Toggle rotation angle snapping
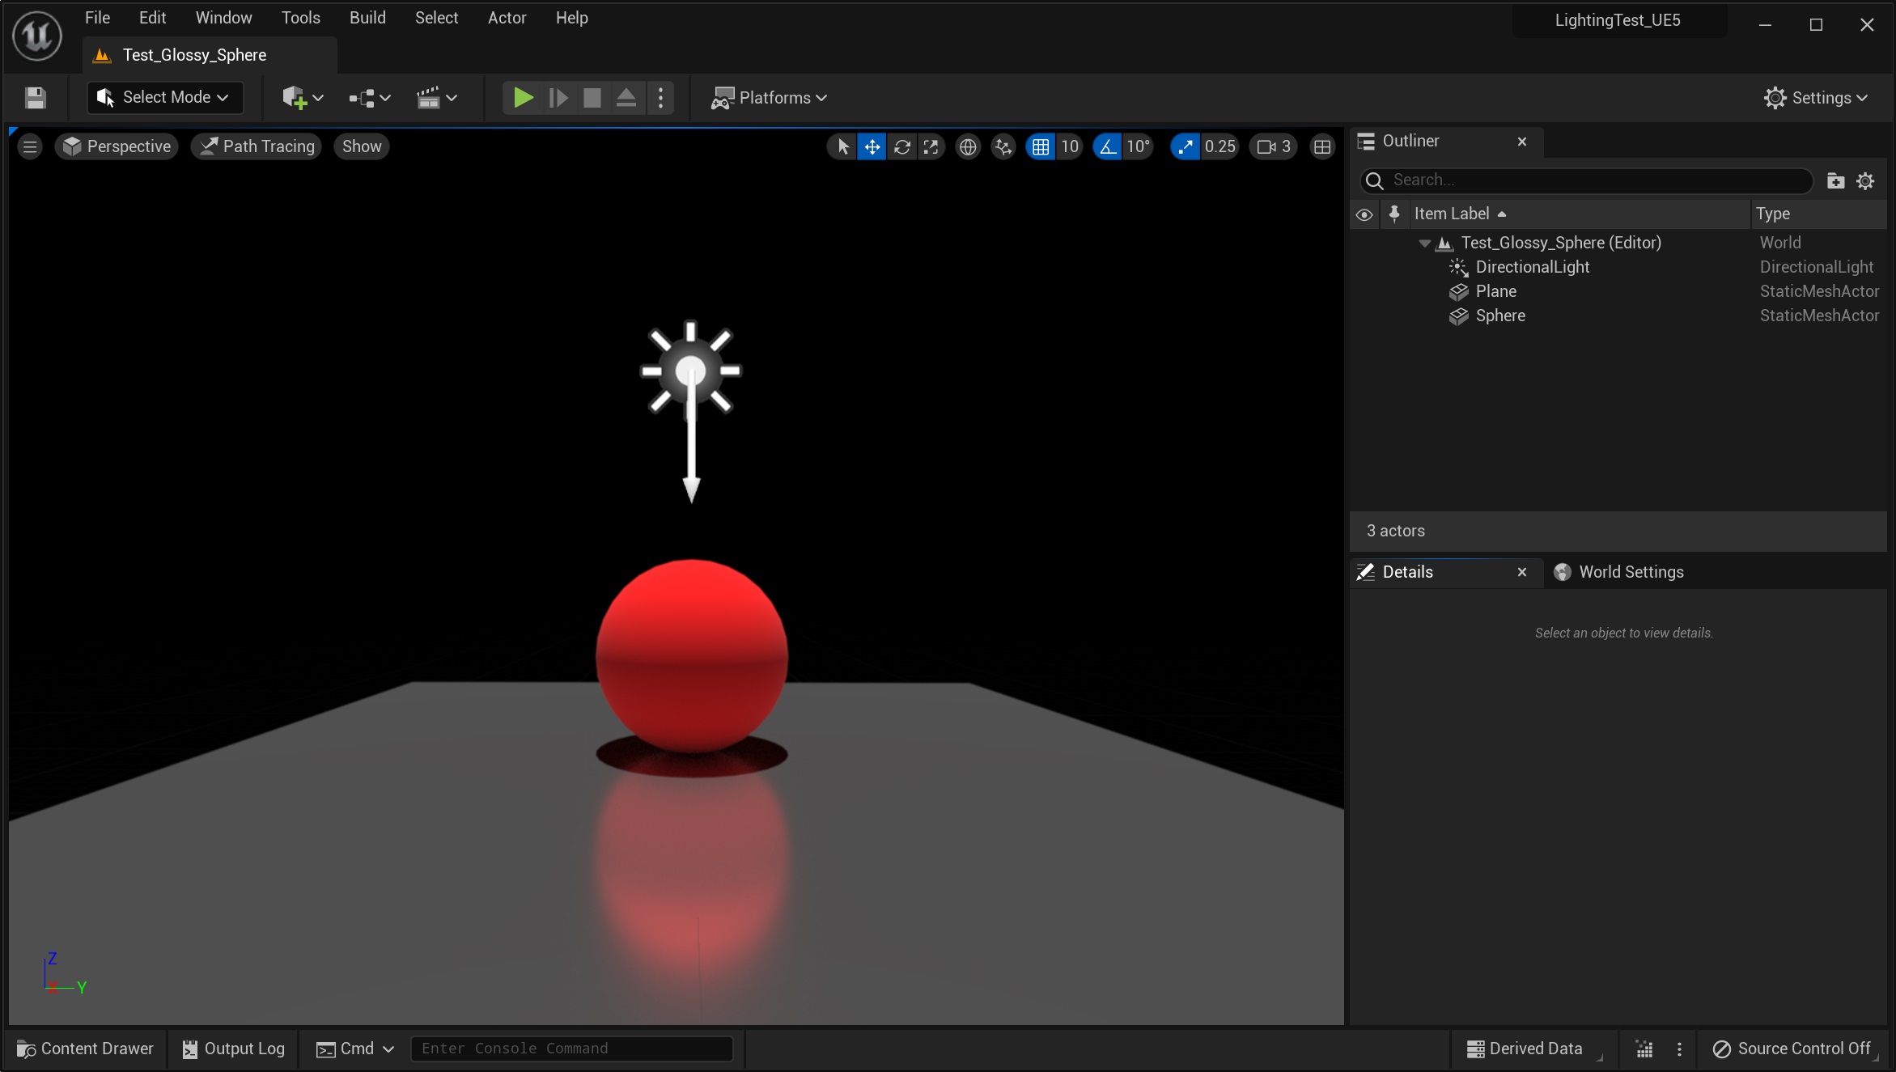Image resolution: width=1896 pixels, height=1072 pixels. 1107,146
